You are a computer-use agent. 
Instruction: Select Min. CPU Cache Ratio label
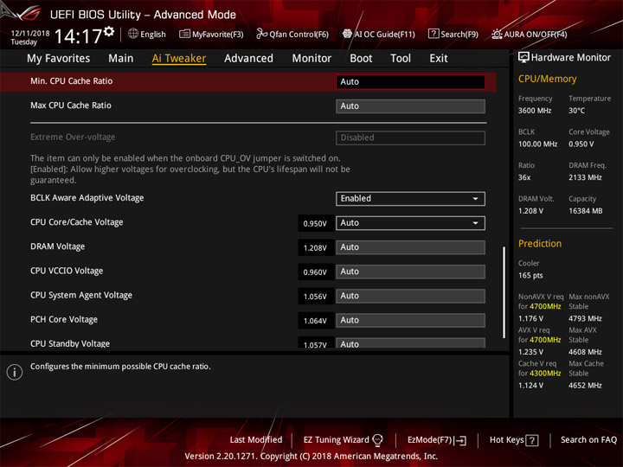[72, 81]
